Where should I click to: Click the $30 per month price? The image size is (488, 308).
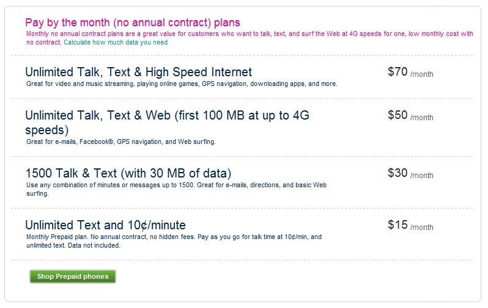410,174
